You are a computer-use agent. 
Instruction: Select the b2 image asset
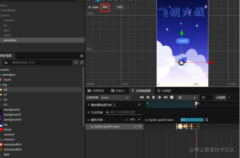tap(6, 100)
